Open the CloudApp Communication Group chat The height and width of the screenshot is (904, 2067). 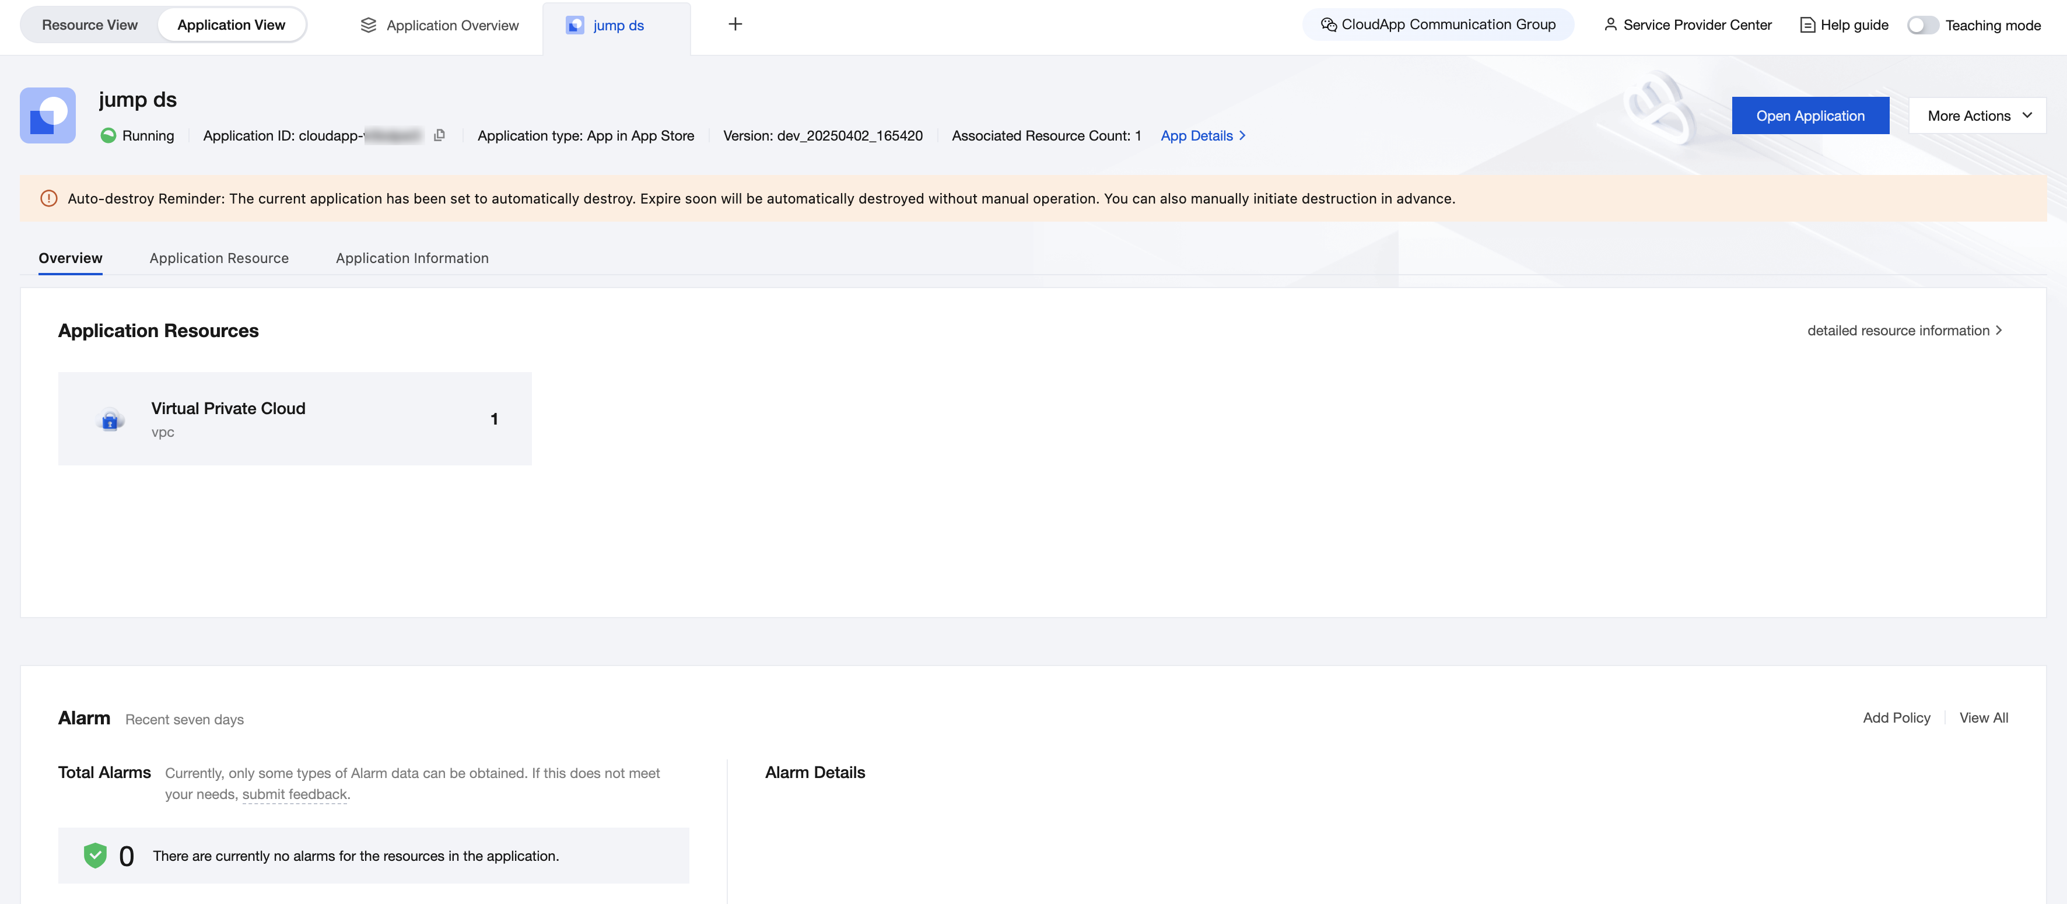[x=1438, y=25]
